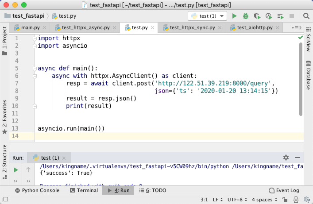The height and width of the screenshot is (204, 313).
Task: Open the Terminal tool window
Action: (x=84, y=190)
